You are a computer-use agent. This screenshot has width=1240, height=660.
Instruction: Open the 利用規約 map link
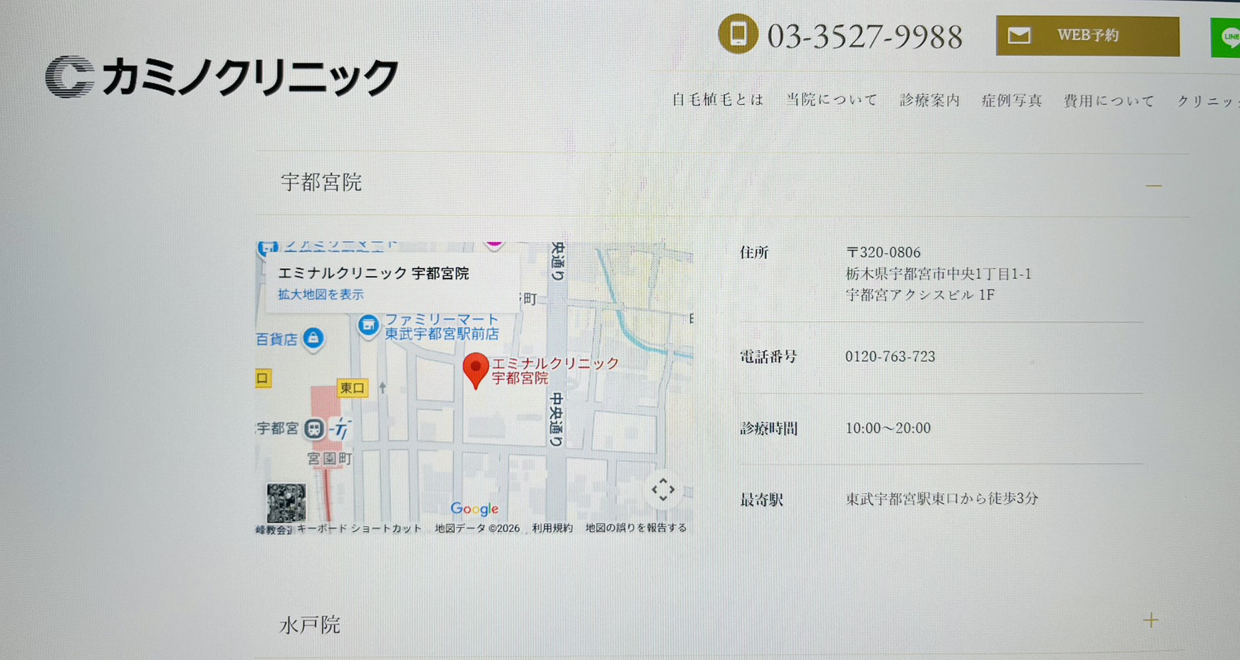[x=552, y=528]
